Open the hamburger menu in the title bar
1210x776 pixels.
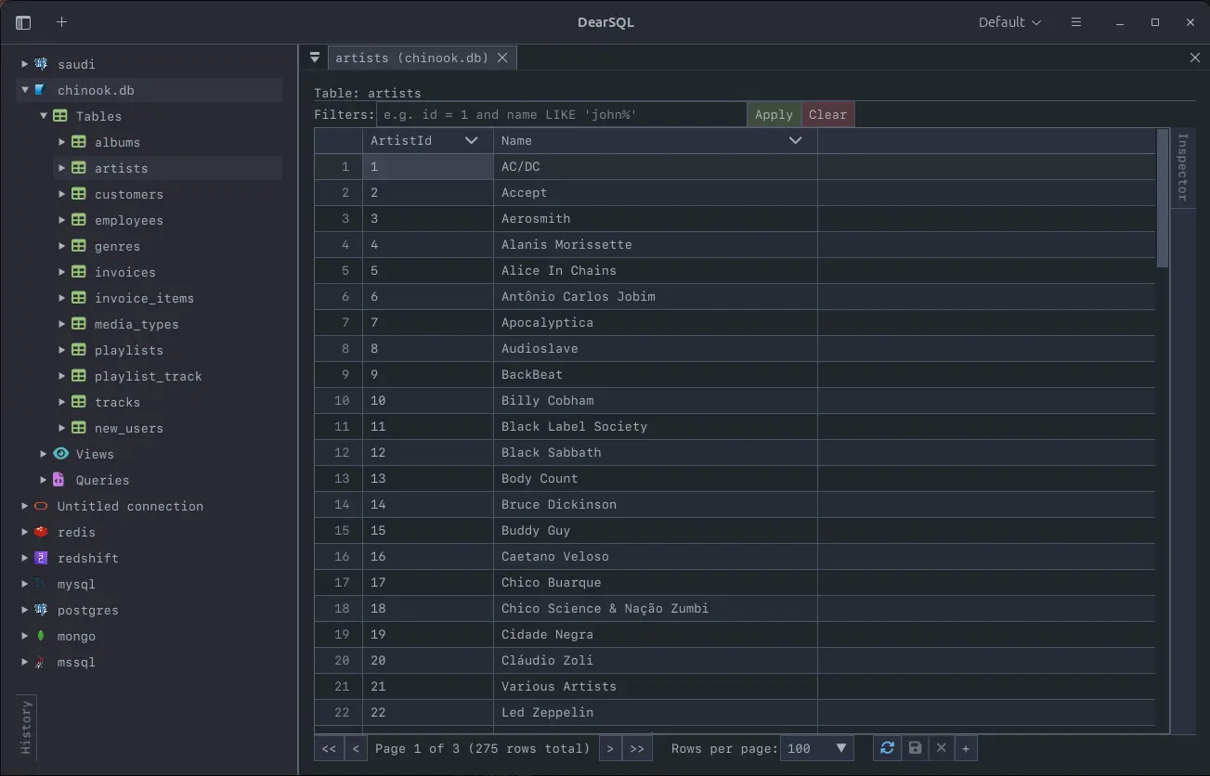1076,22
